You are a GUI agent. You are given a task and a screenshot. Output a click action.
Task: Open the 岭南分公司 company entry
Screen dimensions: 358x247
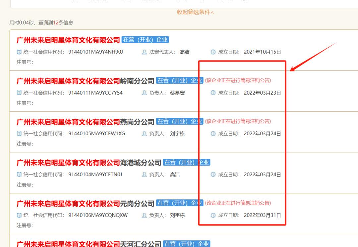(85, 81)
